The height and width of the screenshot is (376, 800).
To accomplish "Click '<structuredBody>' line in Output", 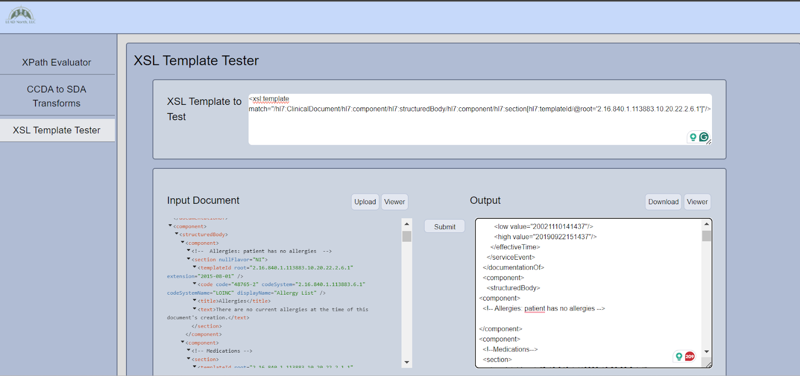I will pyautogui.click(x=513, y=288).
